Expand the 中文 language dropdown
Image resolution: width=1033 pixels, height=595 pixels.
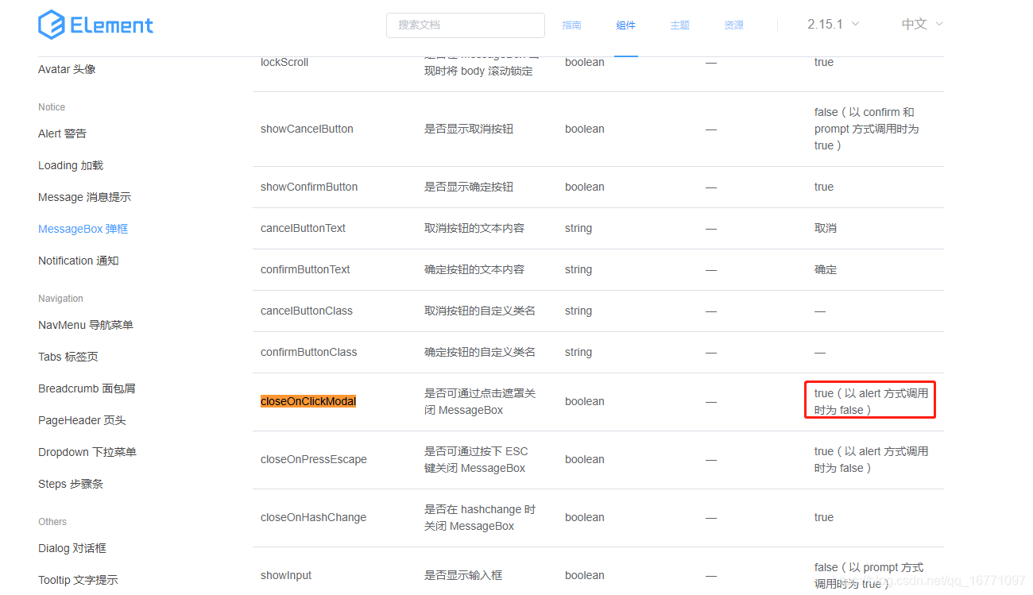(x=922, y=24)
